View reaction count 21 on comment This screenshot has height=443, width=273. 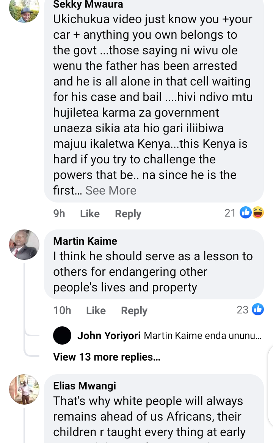[x=230, y=213]
